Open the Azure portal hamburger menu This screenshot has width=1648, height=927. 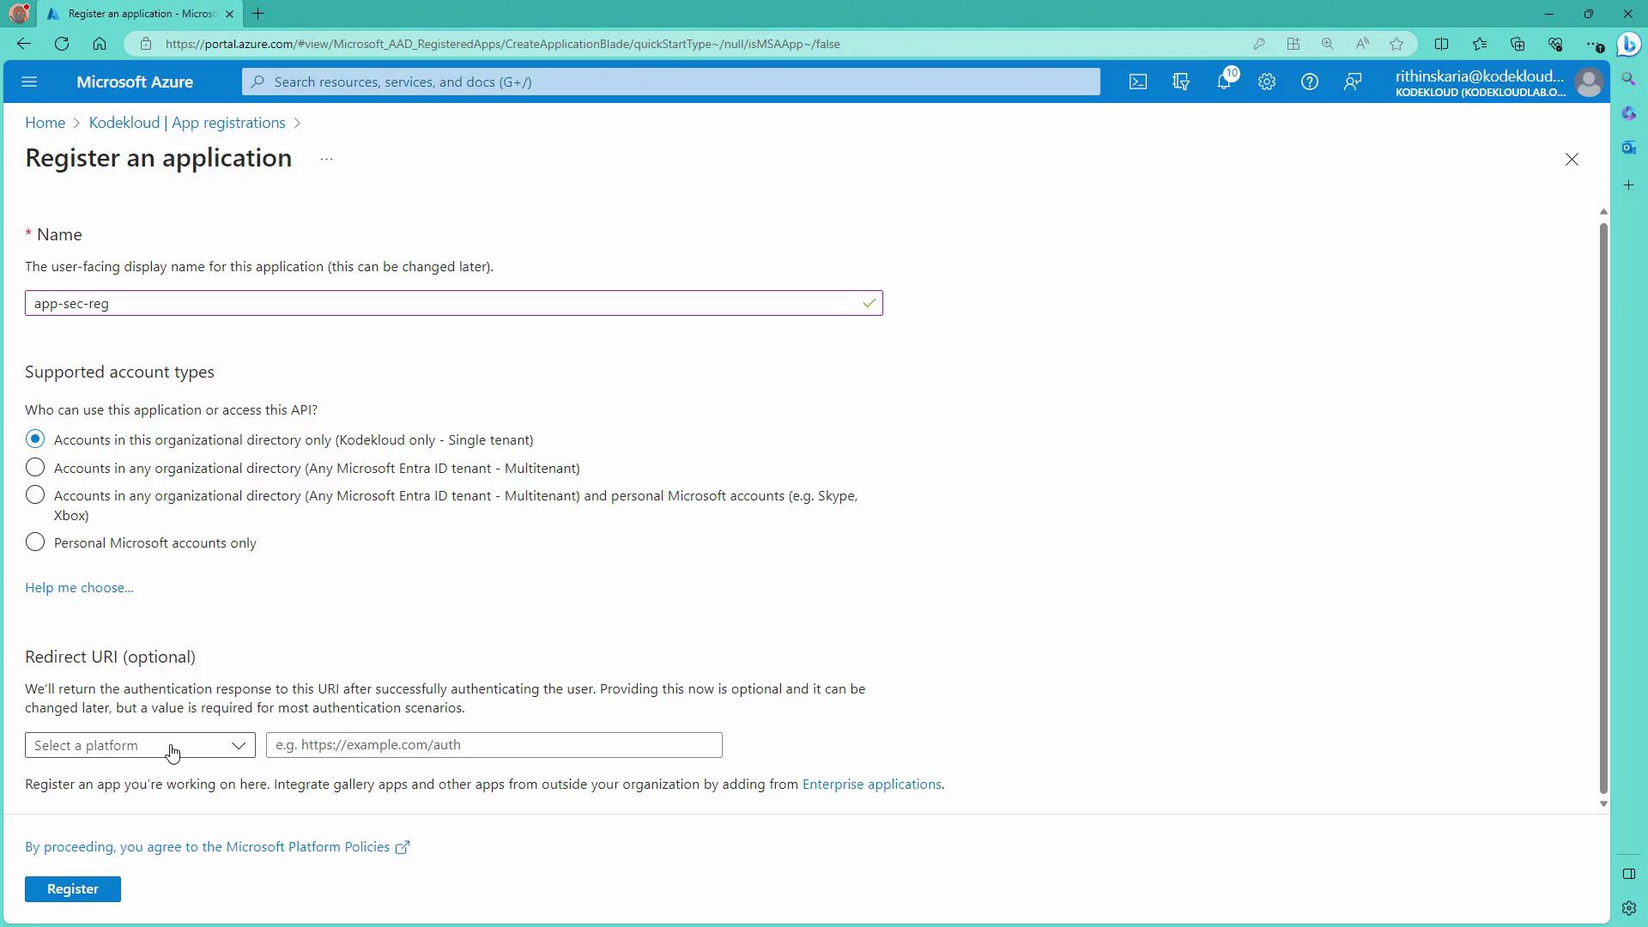click(x=29, y=82)
